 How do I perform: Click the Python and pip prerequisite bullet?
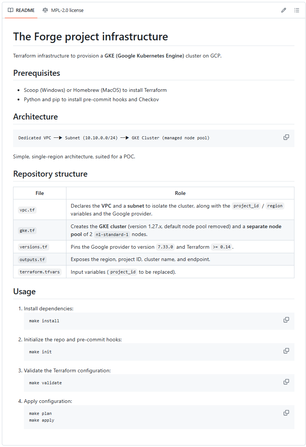coord(91,99)
